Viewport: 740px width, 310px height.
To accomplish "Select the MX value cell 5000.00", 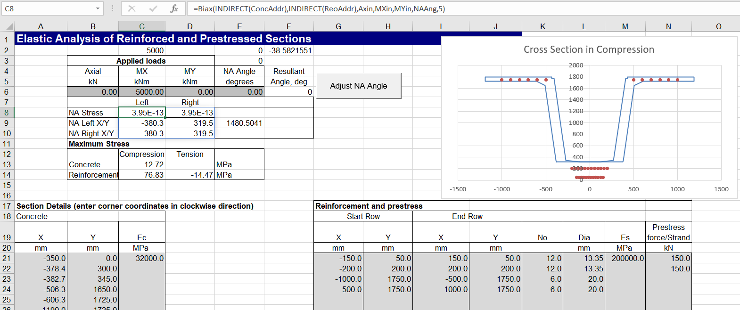I will pos(142,92).
